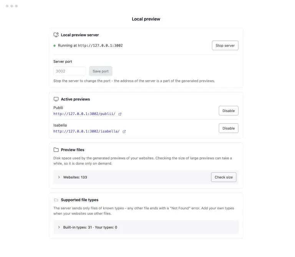The width and height of the screenshot is (295, 257).
Task: Click the Supported file types folder icon
Action: [56, 200]
